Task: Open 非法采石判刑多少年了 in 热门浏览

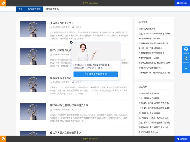Action: tap(148, 29)
